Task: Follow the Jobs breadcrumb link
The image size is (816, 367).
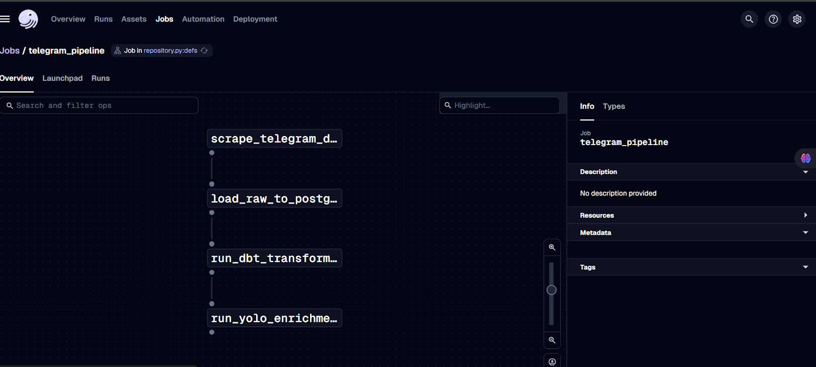Action: pyautogui.click(x=10, y=50)
